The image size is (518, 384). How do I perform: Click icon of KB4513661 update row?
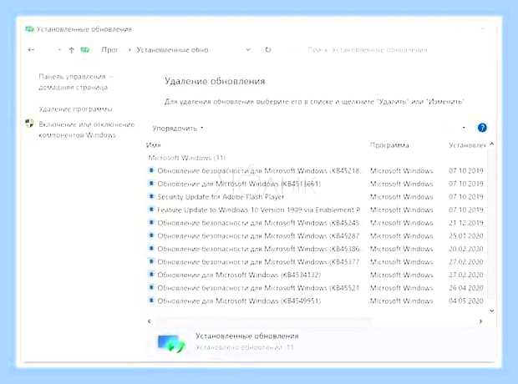click(151, 184)
